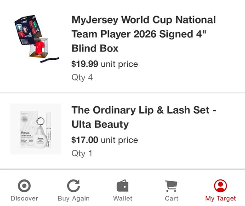Open The Ordinary Lip & Lash Set thumbnail

point(36,129)
